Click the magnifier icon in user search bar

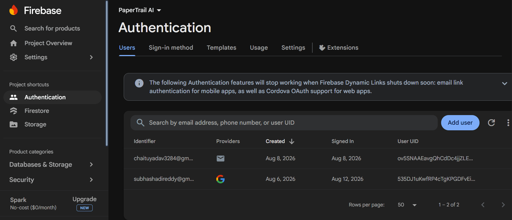click(140, 123)
